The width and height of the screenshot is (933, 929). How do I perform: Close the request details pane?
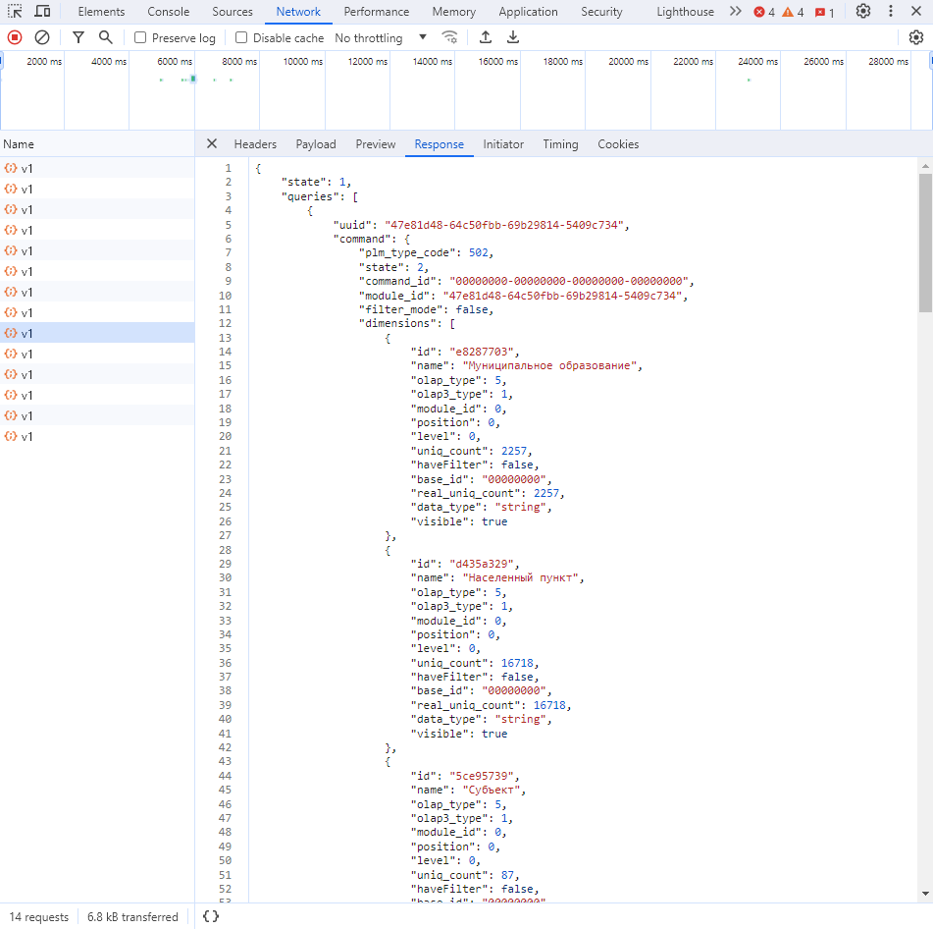211,144
